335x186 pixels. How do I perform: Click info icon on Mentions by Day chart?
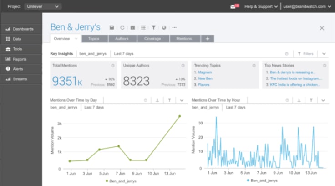146,100
